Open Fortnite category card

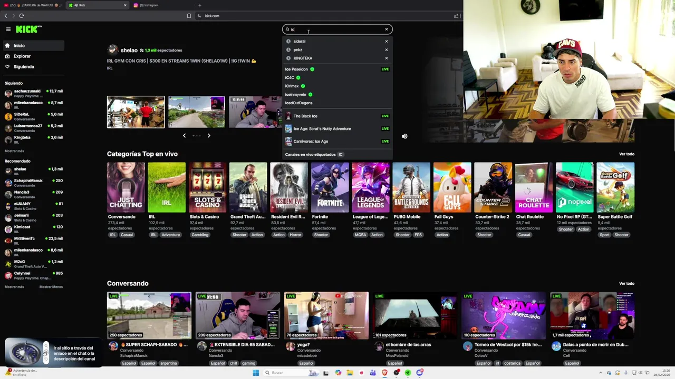pos(330,187)
